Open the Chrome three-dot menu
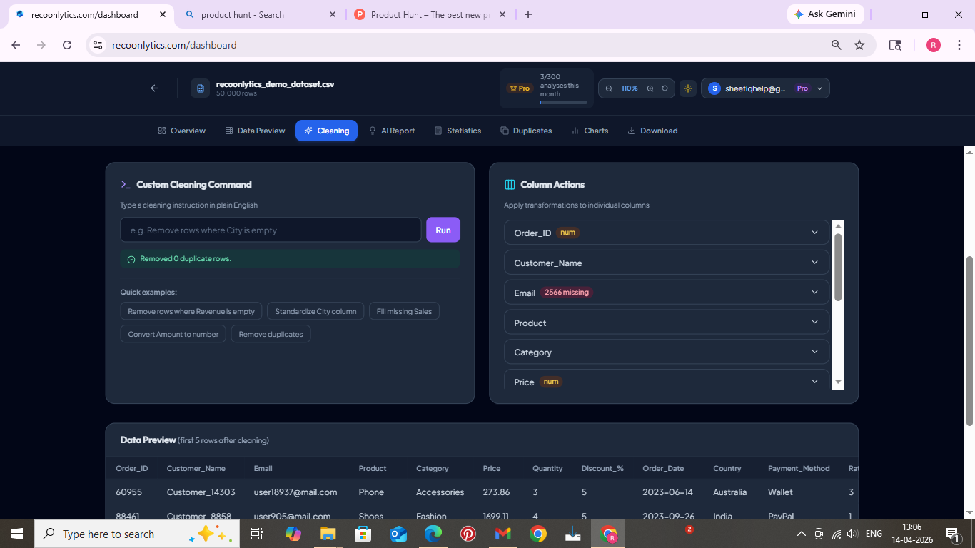975x548 pixels. [x=959, y=45]
